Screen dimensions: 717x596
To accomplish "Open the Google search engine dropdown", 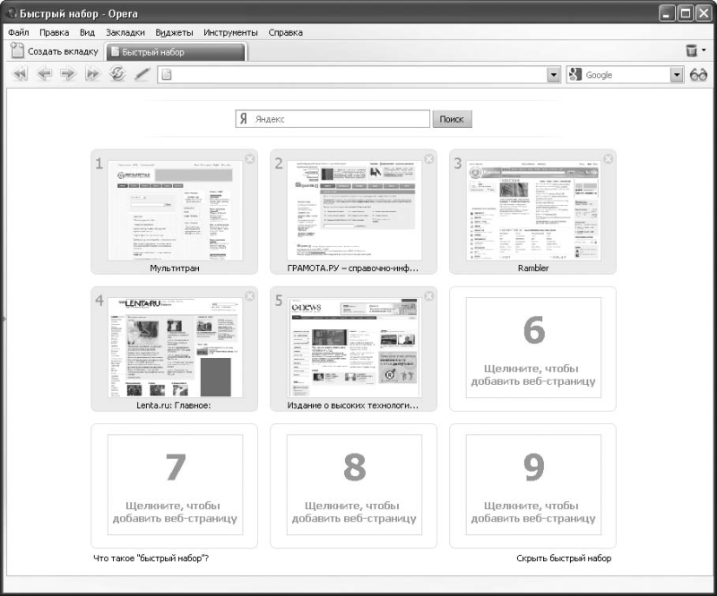I will [x=677, y=75].
